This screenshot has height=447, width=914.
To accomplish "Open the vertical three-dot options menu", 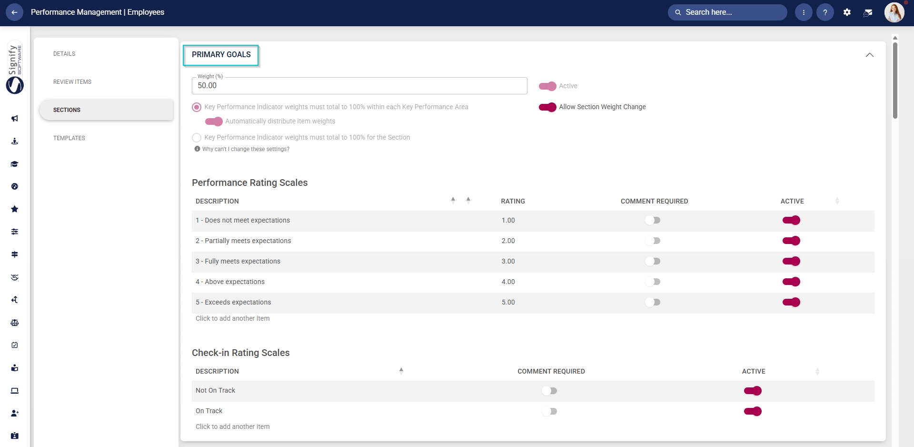I will pos(804,12).
